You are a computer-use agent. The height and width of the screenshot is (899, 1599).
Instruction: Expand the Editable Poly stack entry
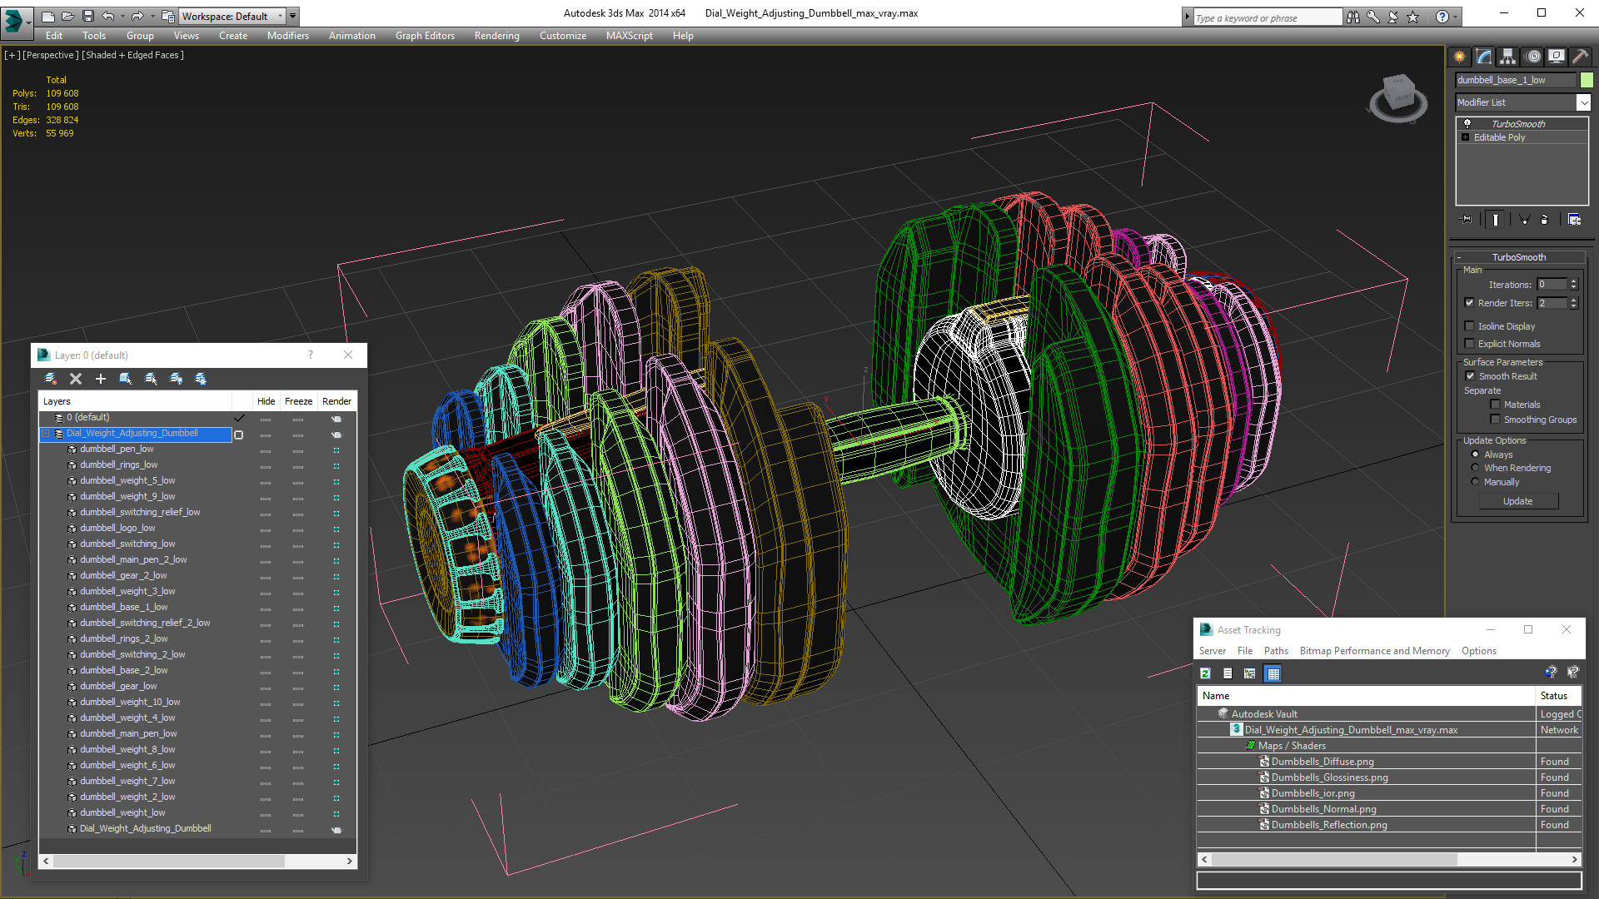tap(1466, 137)
